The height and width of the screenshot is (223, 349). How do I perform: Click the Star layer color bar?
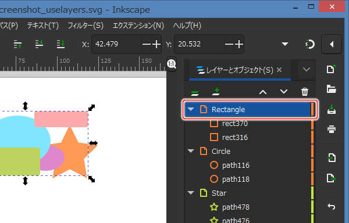[312, 193]
